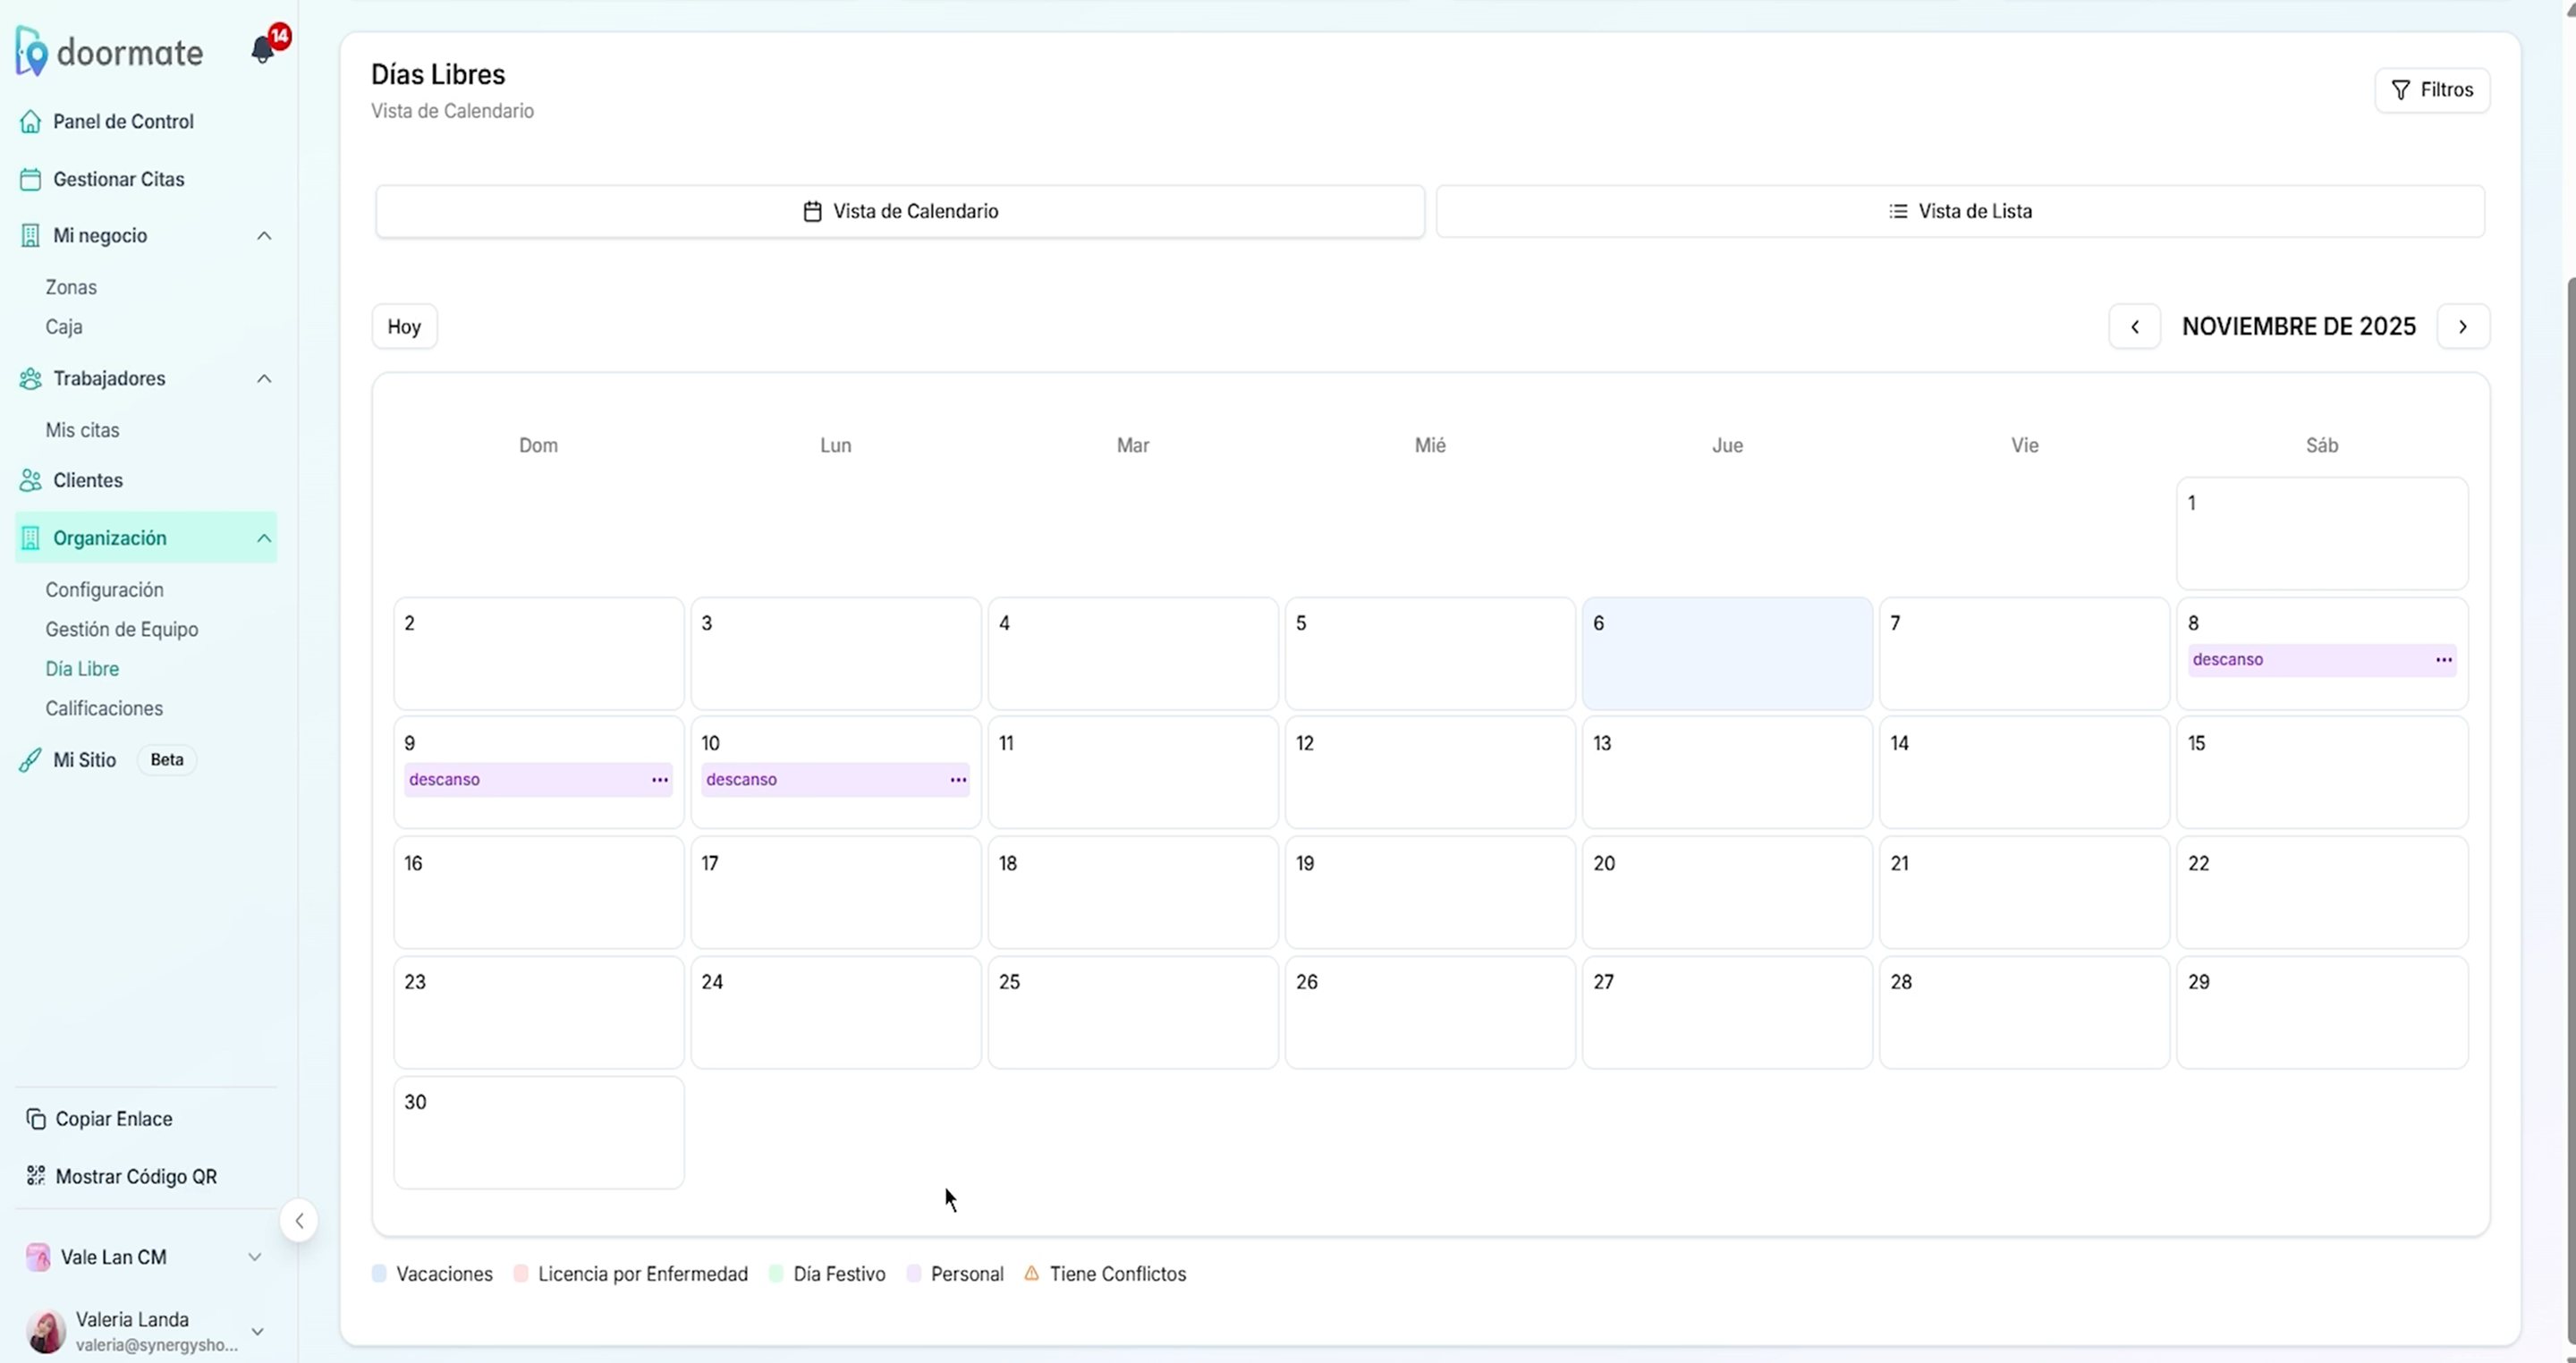Open the three-dot menu on day 10 descanso

pyautogui.click(x=957, y=780)
